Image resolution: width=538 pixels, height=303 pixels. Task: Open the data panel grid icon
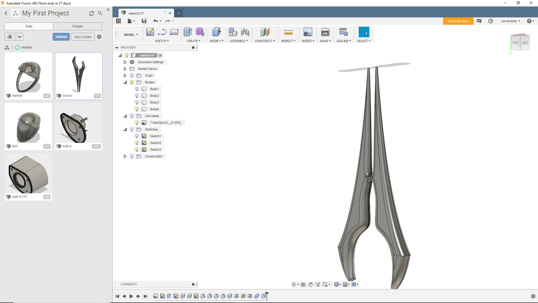coord(118,21)
